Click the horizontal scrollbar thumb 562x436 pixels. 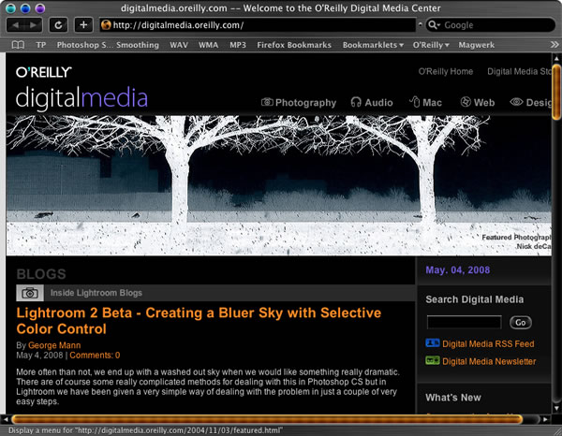267,419
